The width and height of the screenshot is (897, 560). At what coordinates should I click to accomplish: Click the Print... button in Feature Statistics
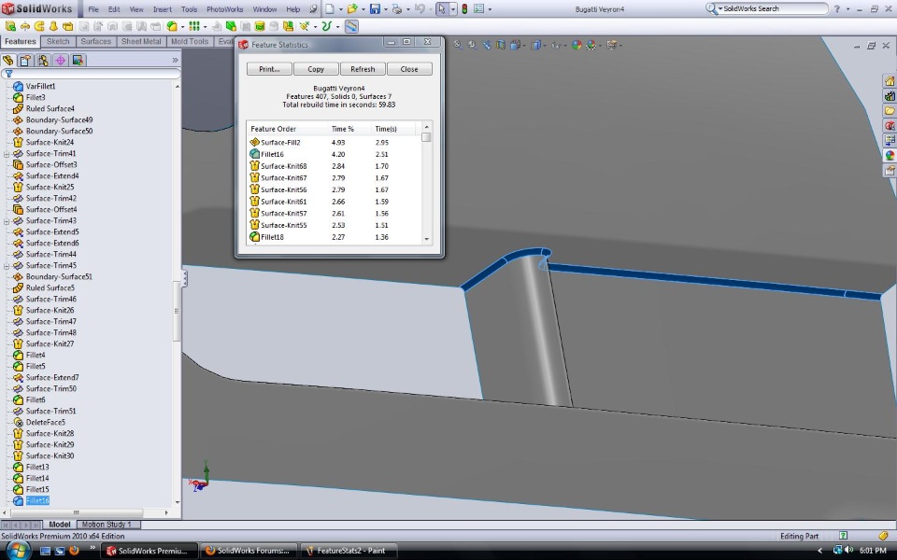click(269, 69)
